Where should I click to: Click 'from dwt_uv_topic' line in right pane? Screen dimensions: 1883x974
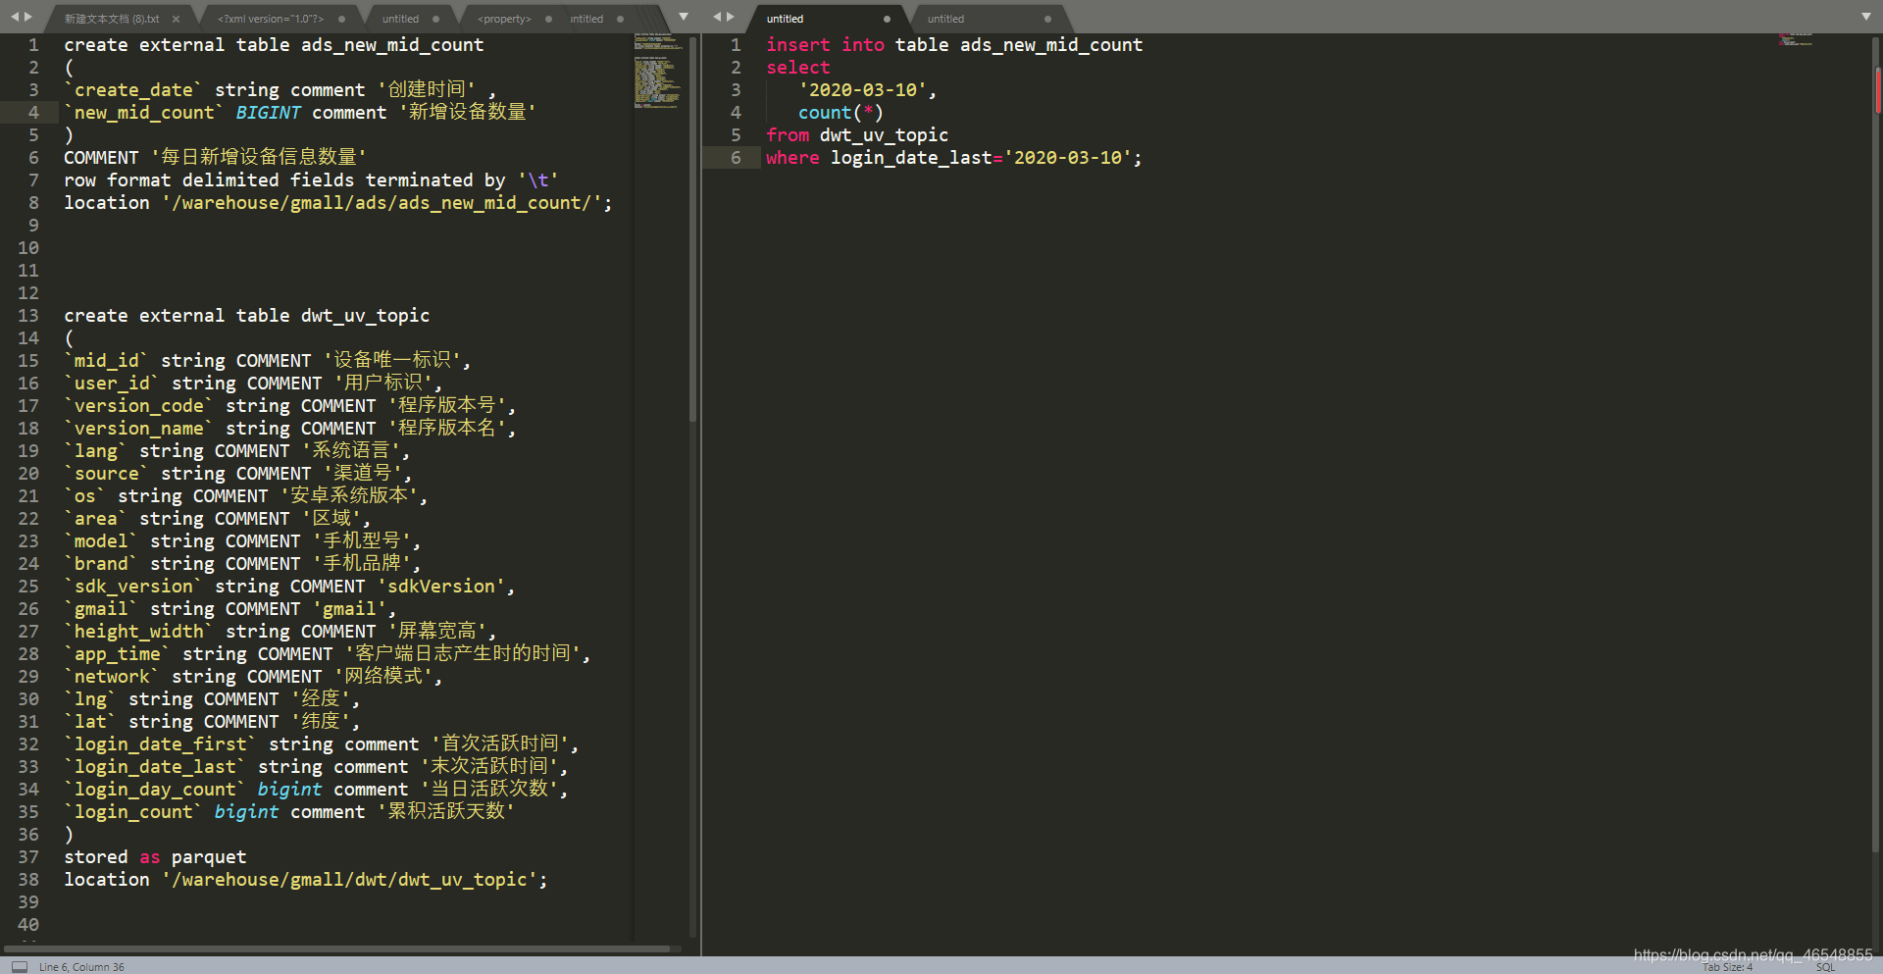pos(857,135)
